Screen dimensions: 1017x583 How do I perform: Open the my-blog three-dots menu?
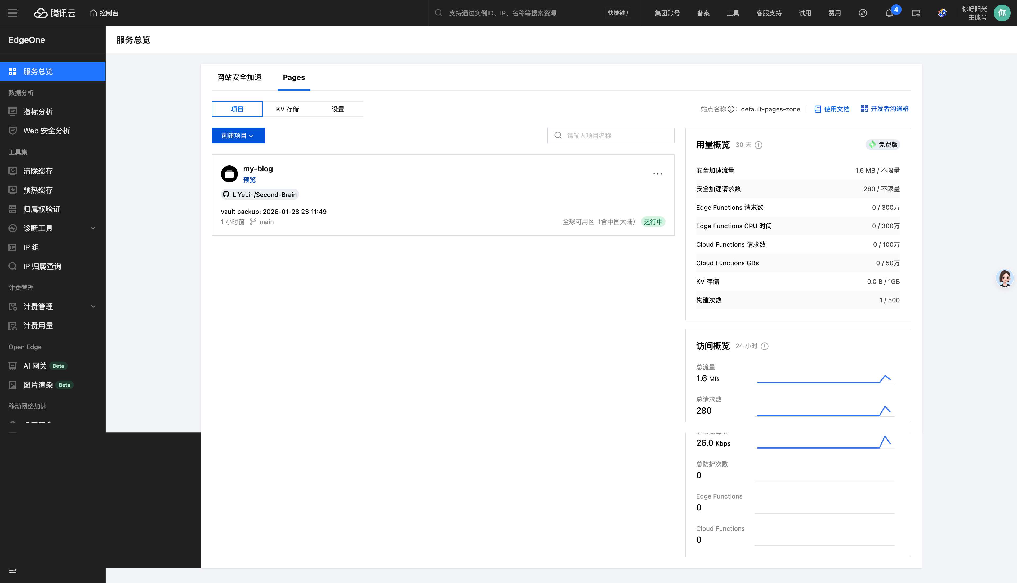(657, 174)
